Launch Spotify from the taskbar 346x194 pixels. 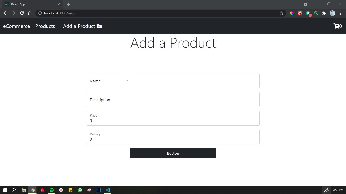coord(52,190)
